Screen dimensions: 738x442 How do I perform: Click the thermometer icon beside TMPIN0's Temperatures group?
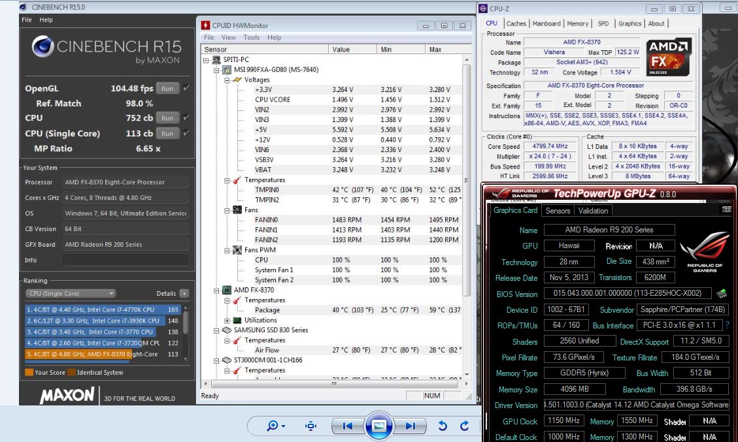[x=237, y=180]
